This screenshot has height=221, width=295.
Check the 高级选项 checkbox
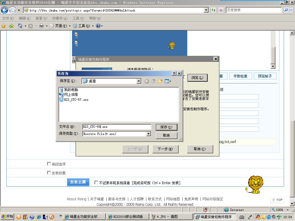49,164
